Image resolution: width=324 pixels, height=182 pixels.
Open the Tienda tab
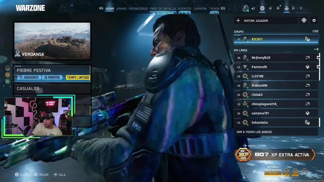click(214, 9)
